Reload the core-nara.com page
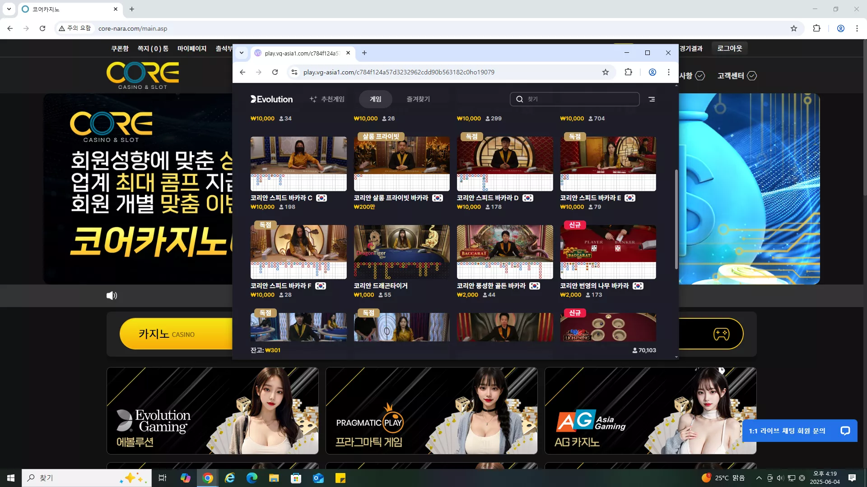 tap(42, 28)
